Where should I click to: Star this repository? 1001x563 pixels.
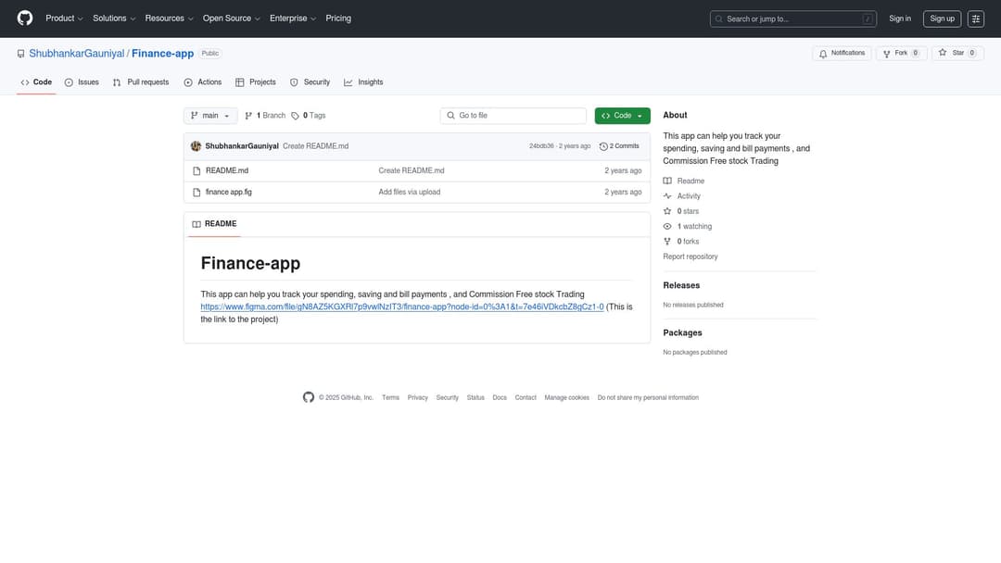click(957, 54)
